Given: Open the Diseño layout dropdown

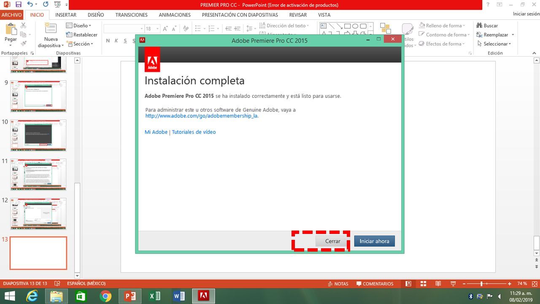Looking at the screenshot, I should pos(79,25).
